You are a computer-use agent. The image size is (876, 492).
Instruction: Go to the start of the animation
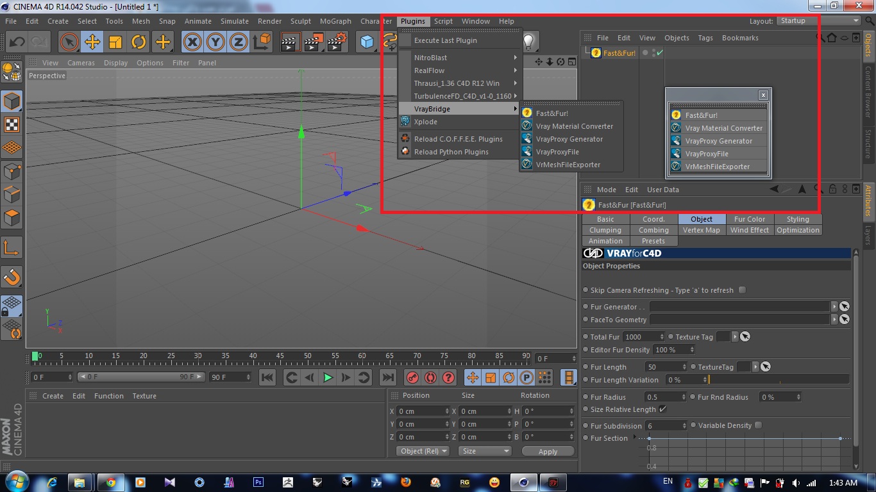coord(267,377)
